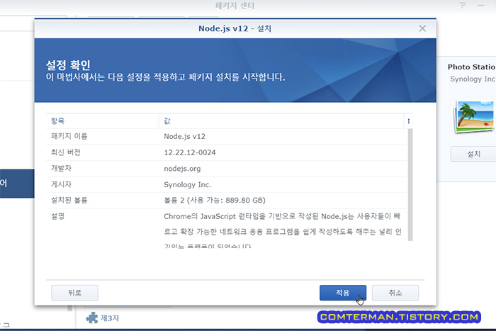This screenshot has height=331, width=496.
Task: Select the 설치된 볼륨 row label
Action: click(69, 200)
